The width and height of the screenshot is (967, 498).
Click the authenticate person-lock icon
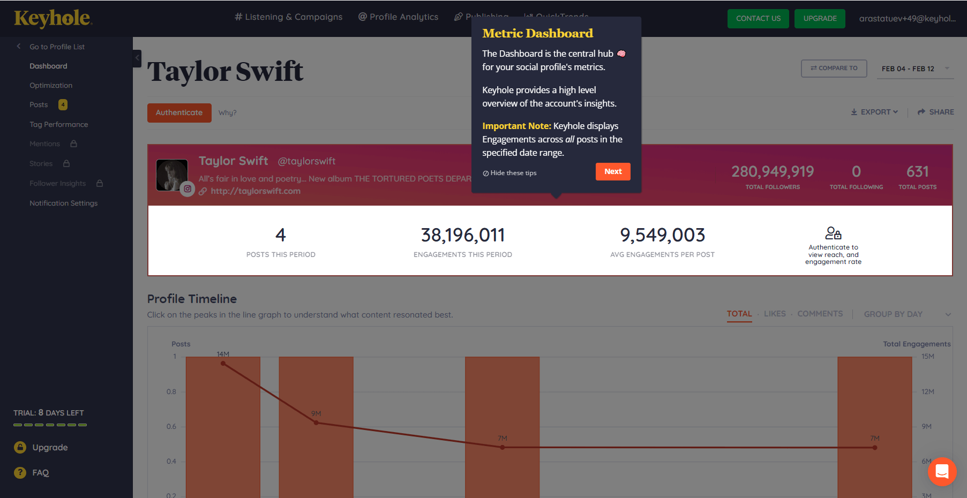(x=833, y=233)
